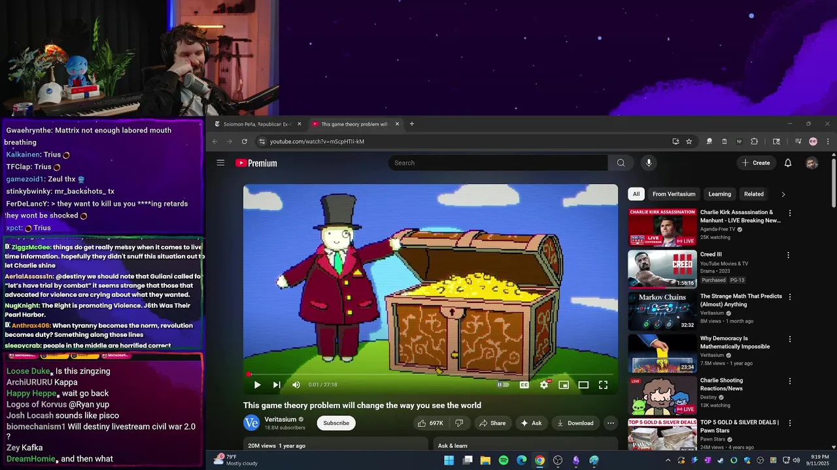Open more actions ellipsis under video

[x=611, y=423]
